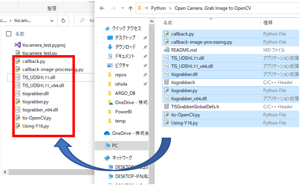Select TIS_UDSHL11_x64.dll in right window
300x185 pixels.
tap(192, 66)
